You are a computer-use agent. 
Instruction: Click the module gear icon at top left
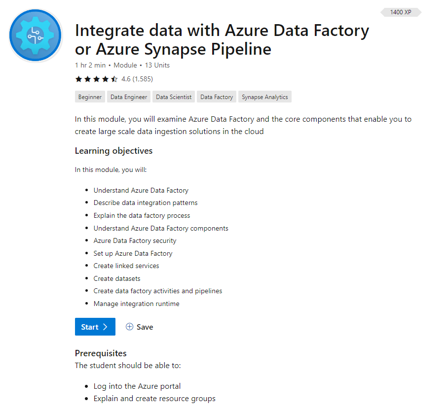click(35, 35)
